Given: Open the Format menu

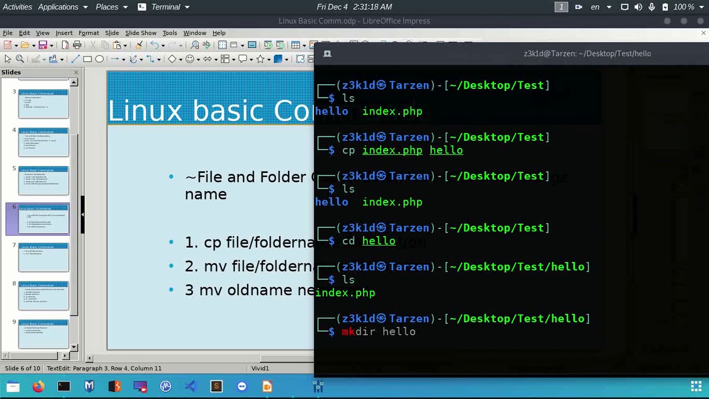Looking at the screenshot, I should (x=89, y=33).
